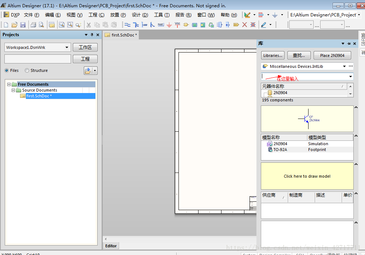Click the 查找... search button

click(299, 55)
